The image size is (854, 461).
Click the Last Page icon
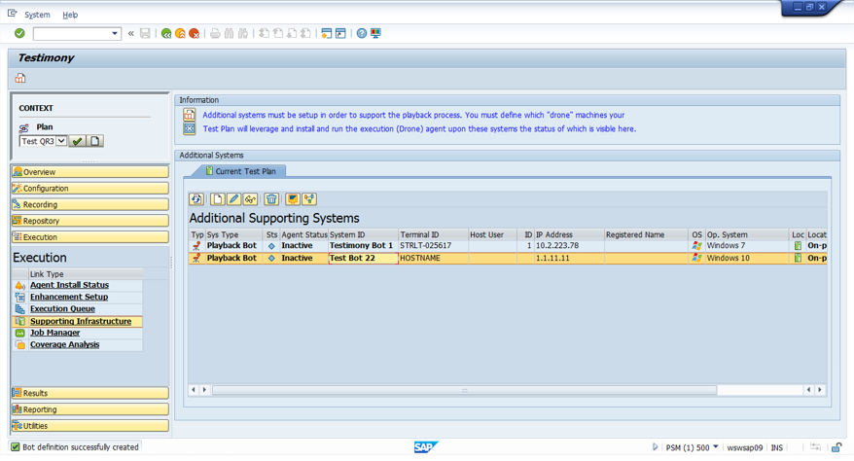click(x=305, y=34)
